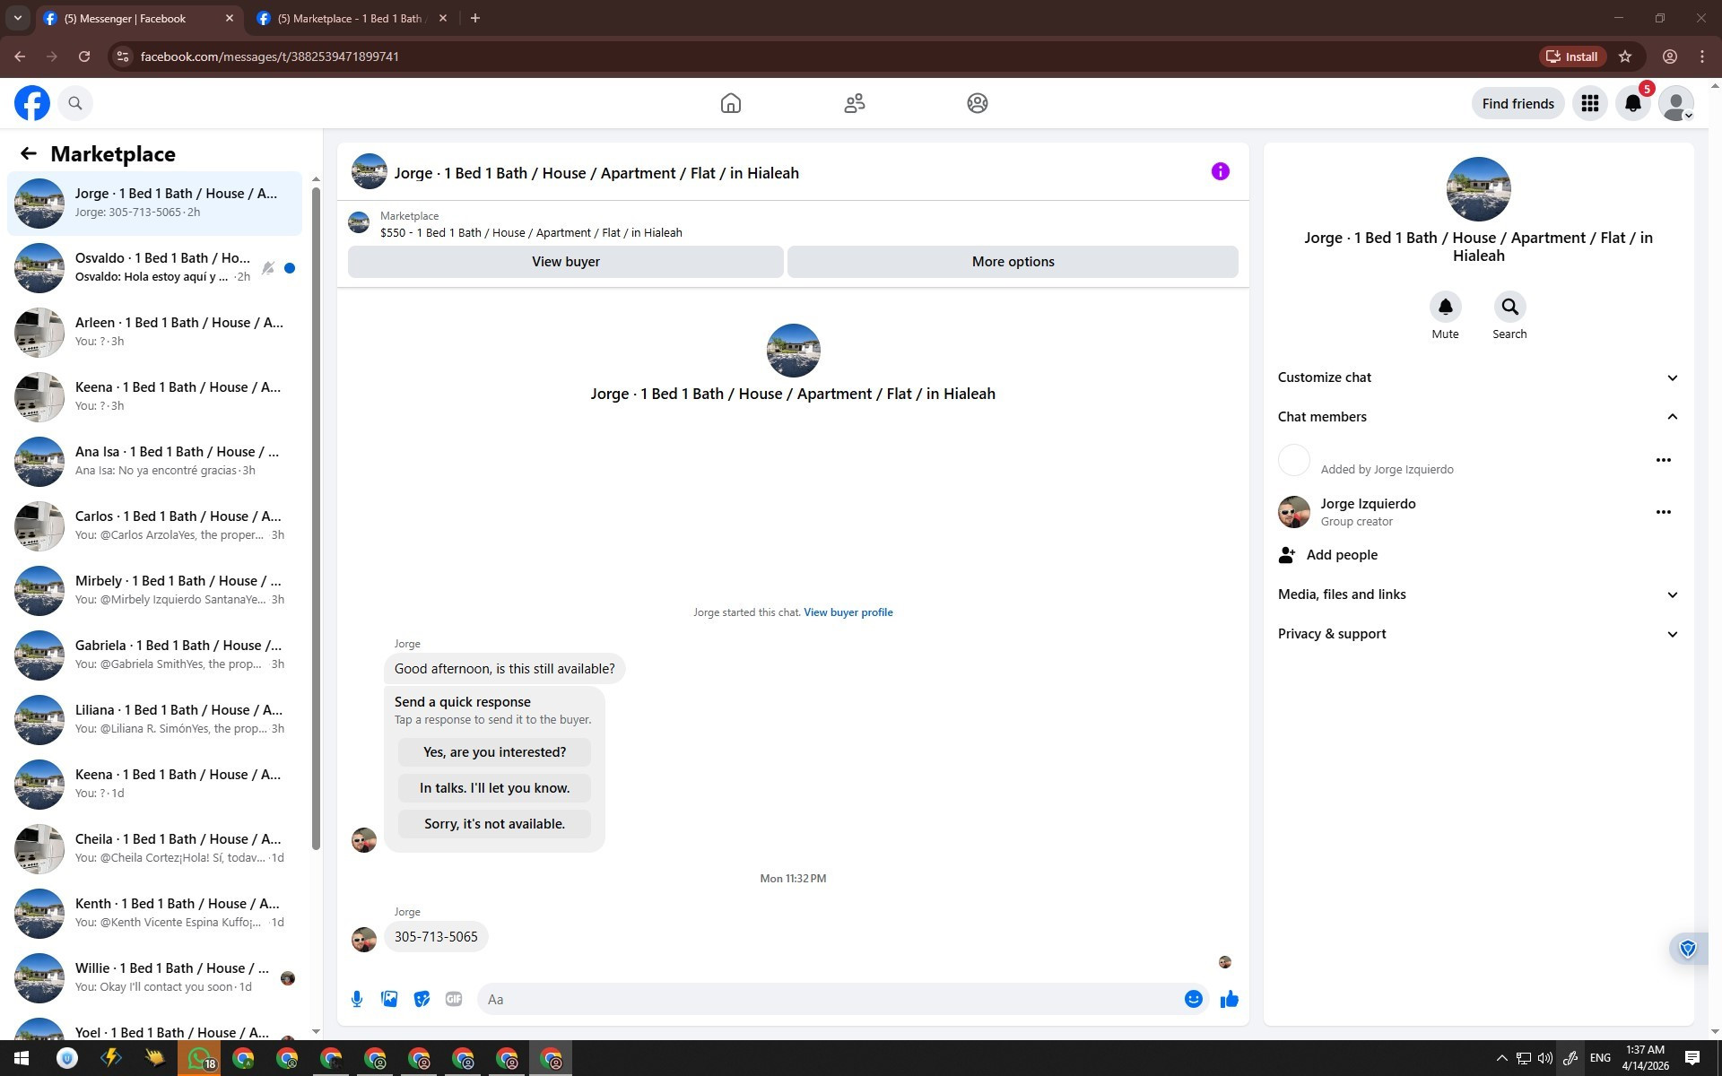
Task: Open the emoji picker in the message box
Action: click(1193, 999)
